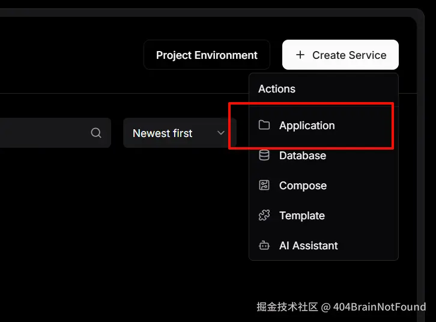The image size is (436, 322).
Task: Click the Compose stack icon
Action: pyautogui.click(x=264, y=186)
